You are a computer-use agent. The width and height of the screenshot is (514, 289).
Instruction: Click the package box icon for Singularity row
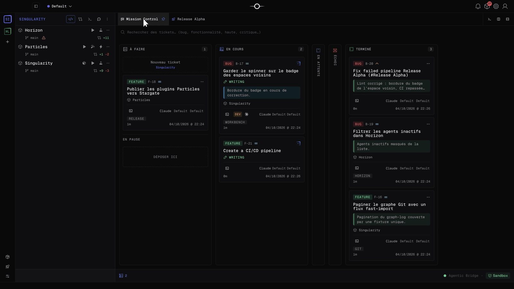(84, 63)
